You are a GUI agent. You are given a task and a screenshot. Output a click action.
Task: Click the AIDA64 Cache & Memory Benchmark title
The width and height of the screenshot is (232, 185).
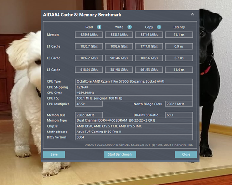coord(82,15)
